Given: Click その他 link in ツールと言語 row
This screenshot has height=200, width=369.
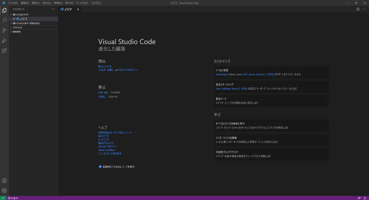Looking at the screenshot, I should 270,74.
